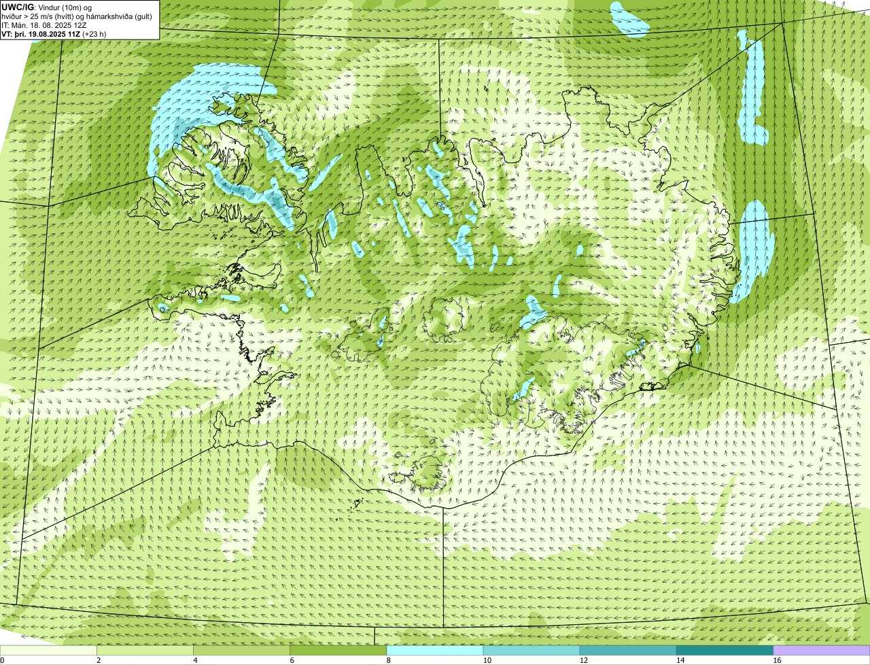Image resolution: width=870 pixels, height=665 pixels.
Task: Click the legend tick label "10"
Action: click(486, 660)
